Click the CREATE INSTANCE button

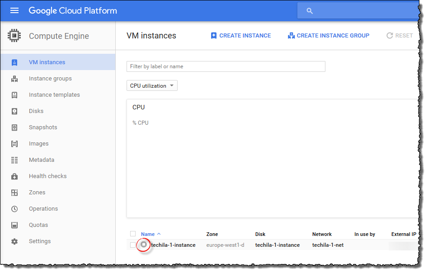tap(241, 36)
